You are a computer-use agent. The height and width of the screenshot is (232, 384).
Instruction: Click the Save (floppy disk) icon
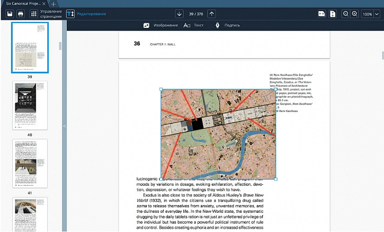(x=10, y=13)
